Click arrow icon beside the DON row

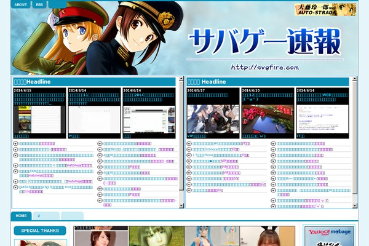15,172
